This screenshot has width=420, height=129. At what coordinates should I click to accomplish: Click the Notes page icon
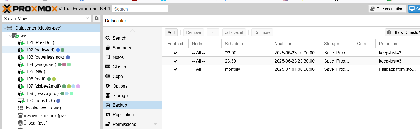(x=108, y=57)
